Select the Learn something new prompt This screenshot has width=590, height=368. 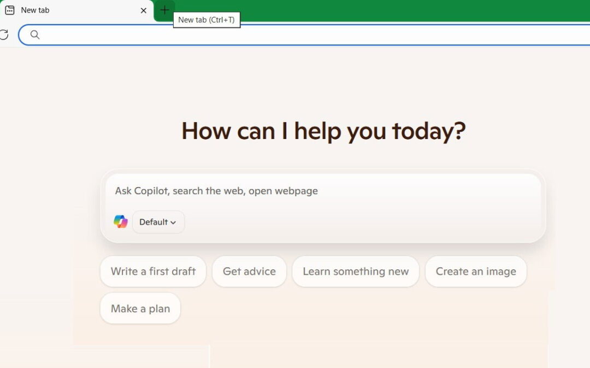tap(355, 271)
